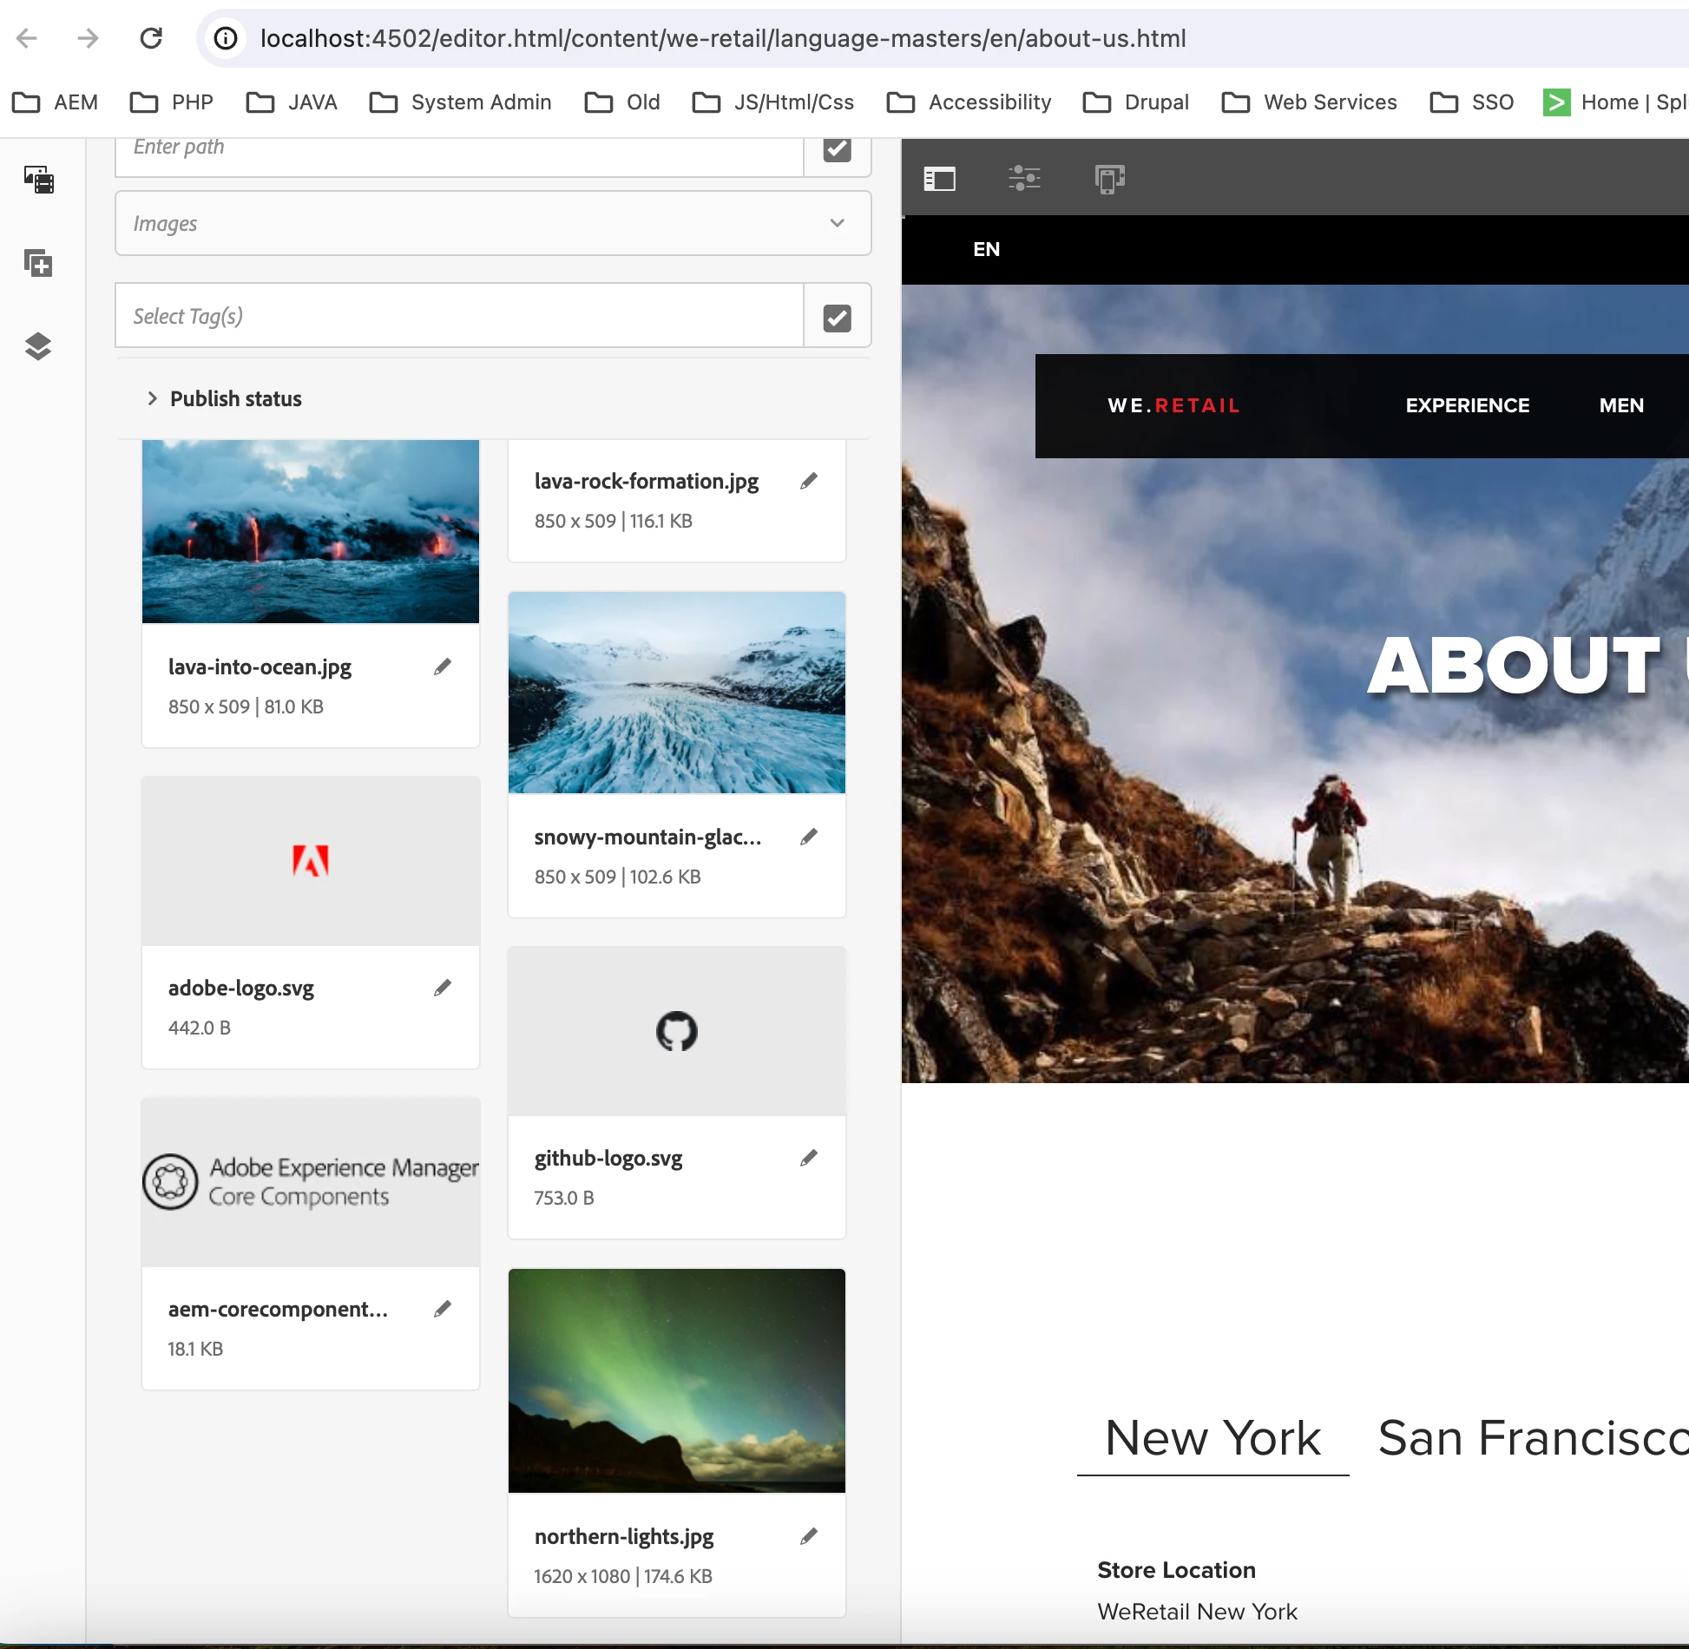
Task: Select the snowy-mountain-glacier image thumbnail
Action: 676,693
